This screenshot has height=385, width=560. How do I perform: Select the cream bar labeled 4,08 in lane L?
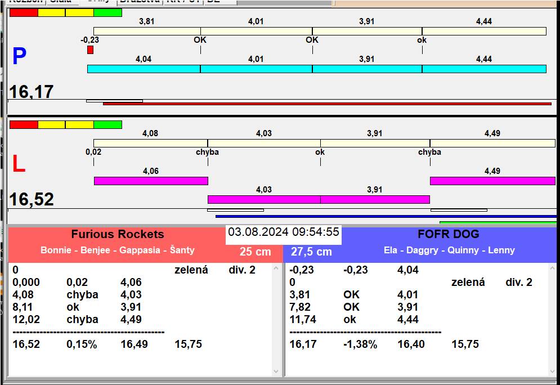(x=150, y=143)
